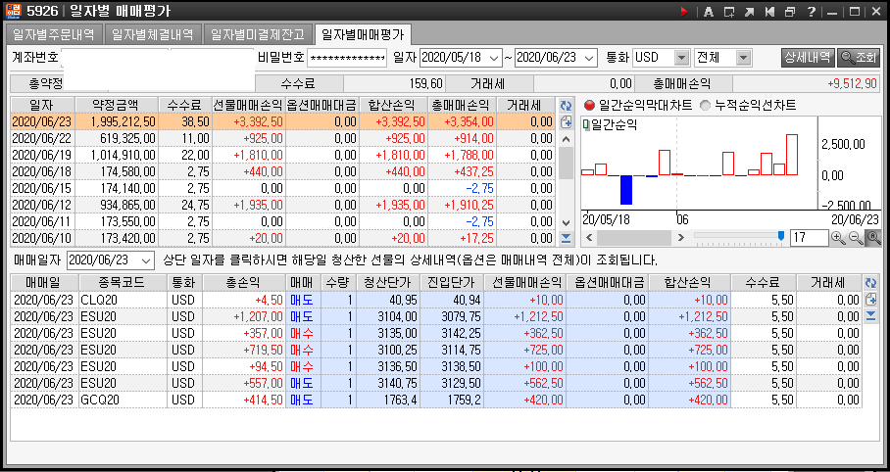
Task: Click the help question mark icon
Action: tap(810, 12)
